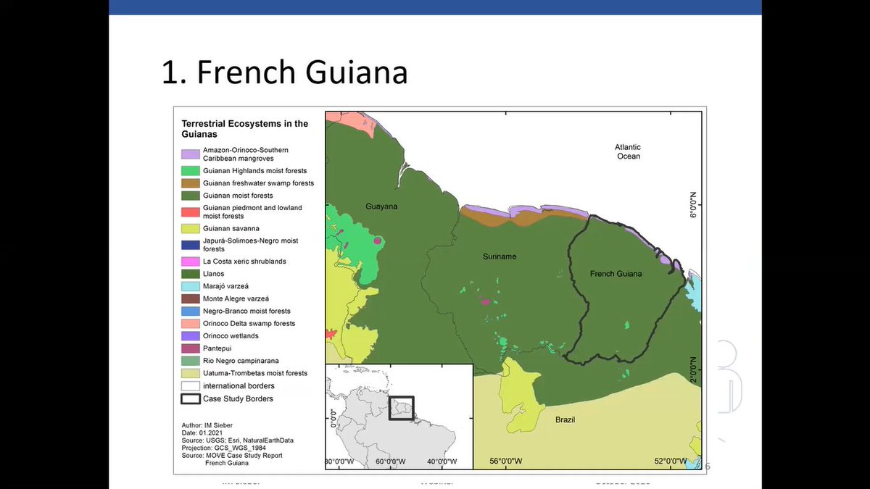Select the 'French Guiana' label on map
The width and height of the screenshot is (870, 489).
click(616, 274)
